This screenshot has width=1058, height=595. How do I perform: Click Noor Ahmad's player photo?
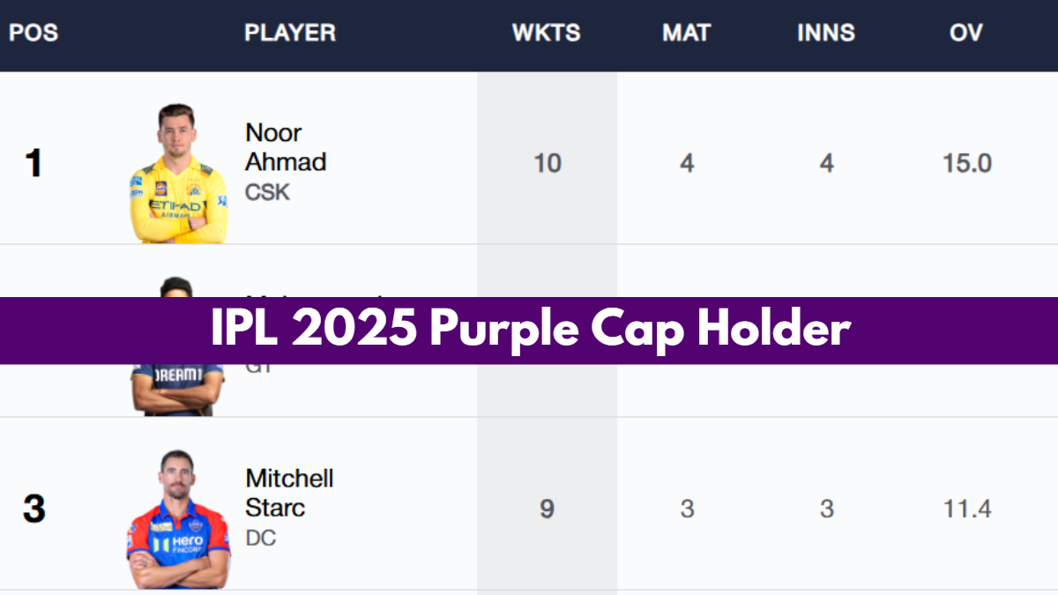coord(179,175)
